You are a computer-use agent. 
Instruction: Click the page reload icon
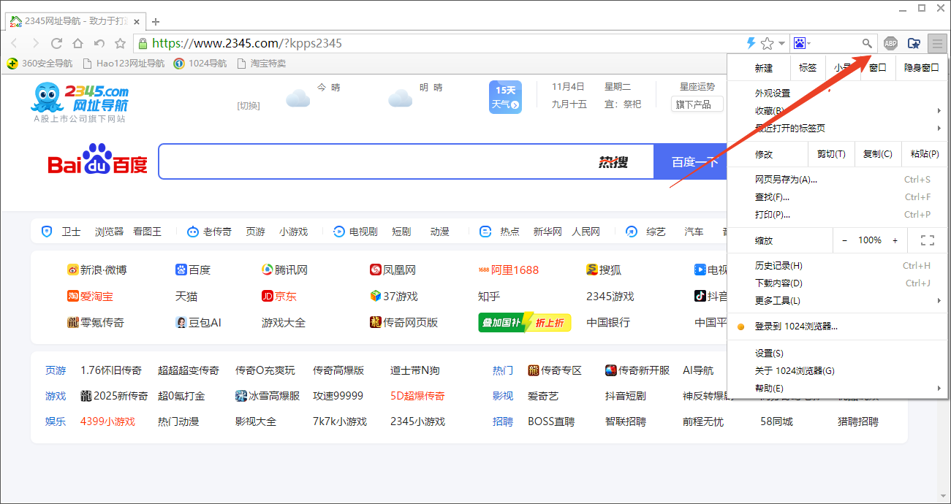pyautogui.click(x=57, y=43)
